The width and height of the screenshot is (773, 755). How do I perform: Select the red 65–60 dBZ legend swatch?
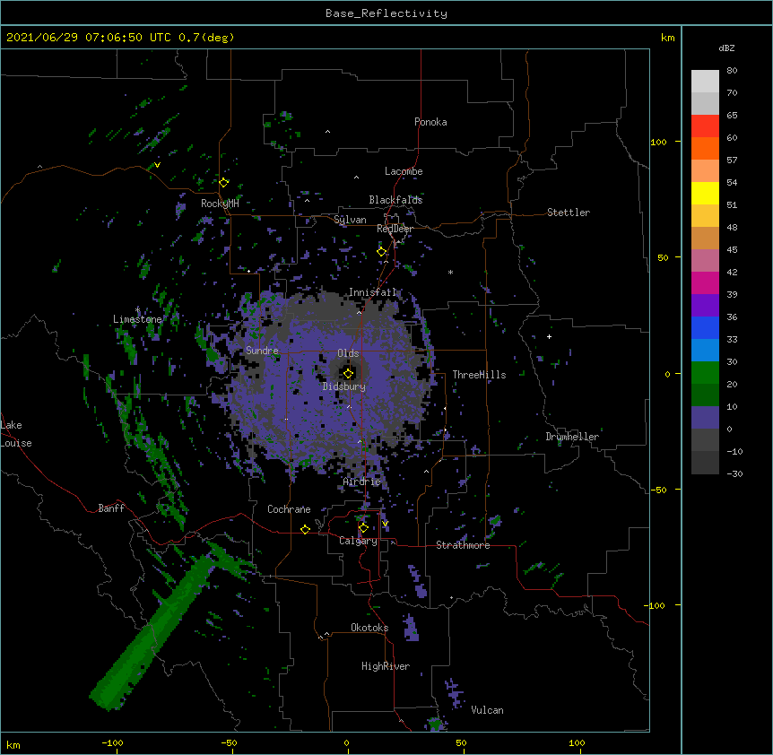pyautogui.click(x=705, y=126)
